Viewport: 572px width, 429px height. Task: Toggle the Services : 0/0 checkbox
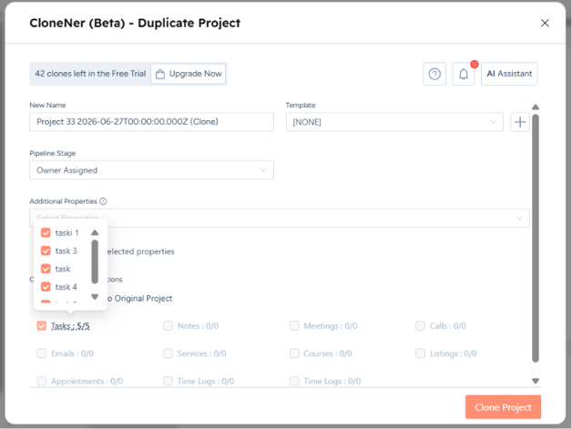click(x=168, y=353)
